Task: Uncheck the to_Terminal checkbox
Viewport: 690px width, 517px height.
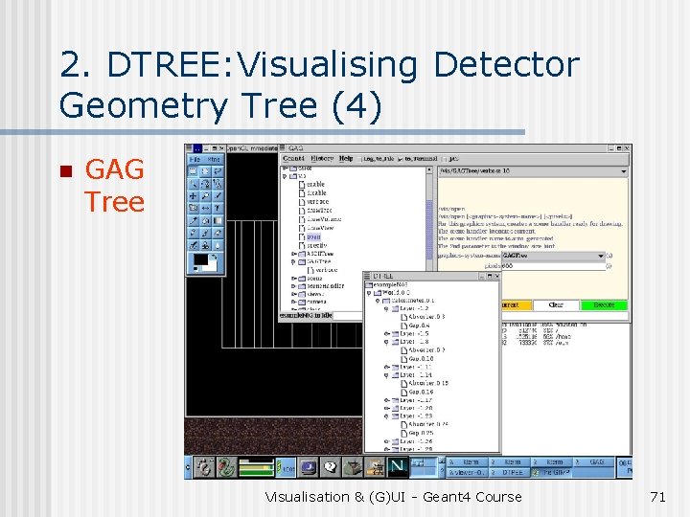Action: tap(401, 159)
